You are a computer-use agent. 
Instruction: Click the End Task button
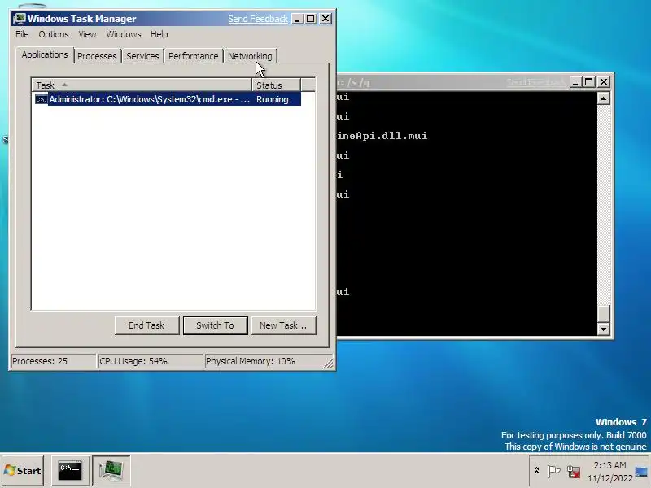(x=146, y=325)
